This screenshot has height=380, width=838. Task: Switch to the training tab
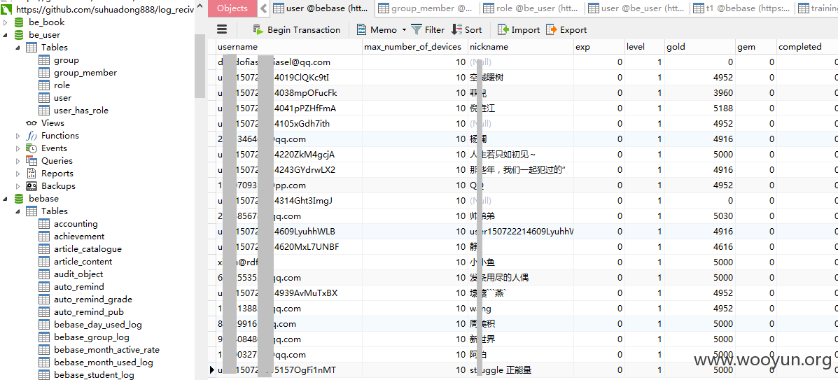tap(817, 8)
